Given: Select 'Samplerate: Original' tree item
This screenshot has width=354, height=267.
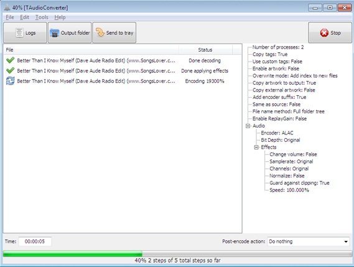Looking at the screenshot, I should click(x=291, y=162).
